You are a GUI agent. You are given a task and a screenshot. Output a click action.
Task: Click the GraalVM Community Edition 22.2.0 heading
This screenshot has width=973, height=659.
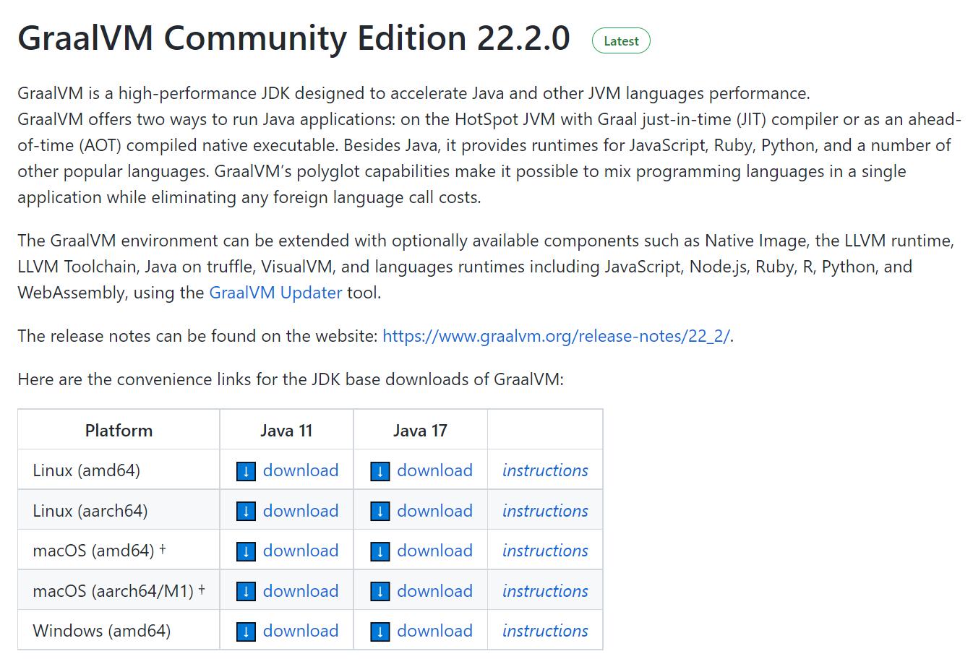[x=293, y=38]
